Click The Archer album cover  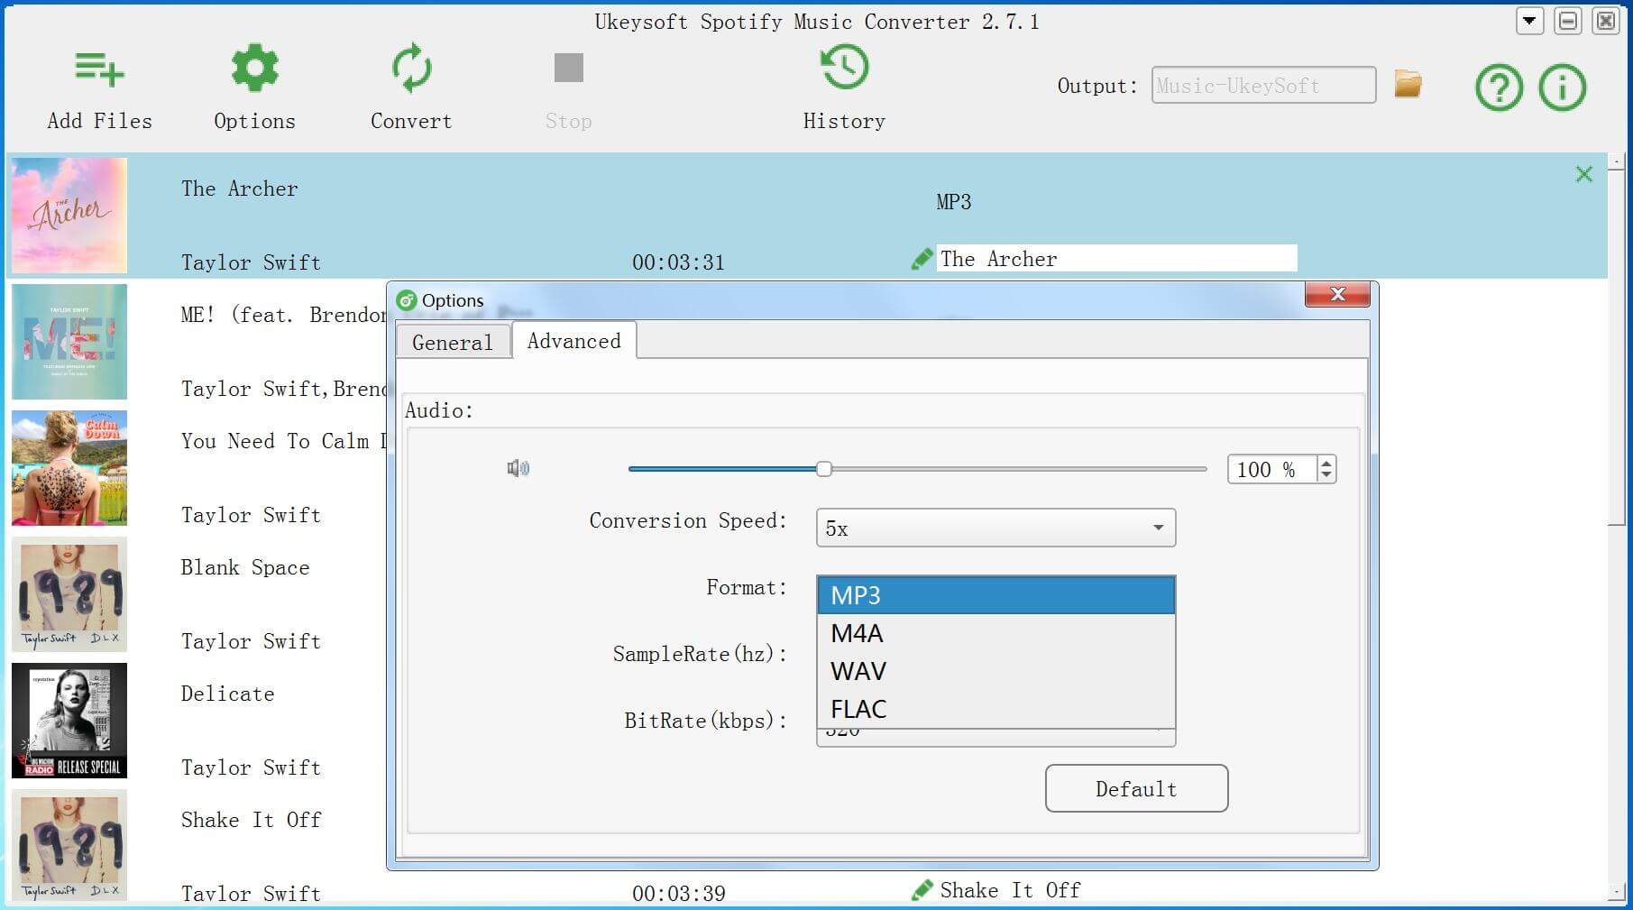point(69,216)
